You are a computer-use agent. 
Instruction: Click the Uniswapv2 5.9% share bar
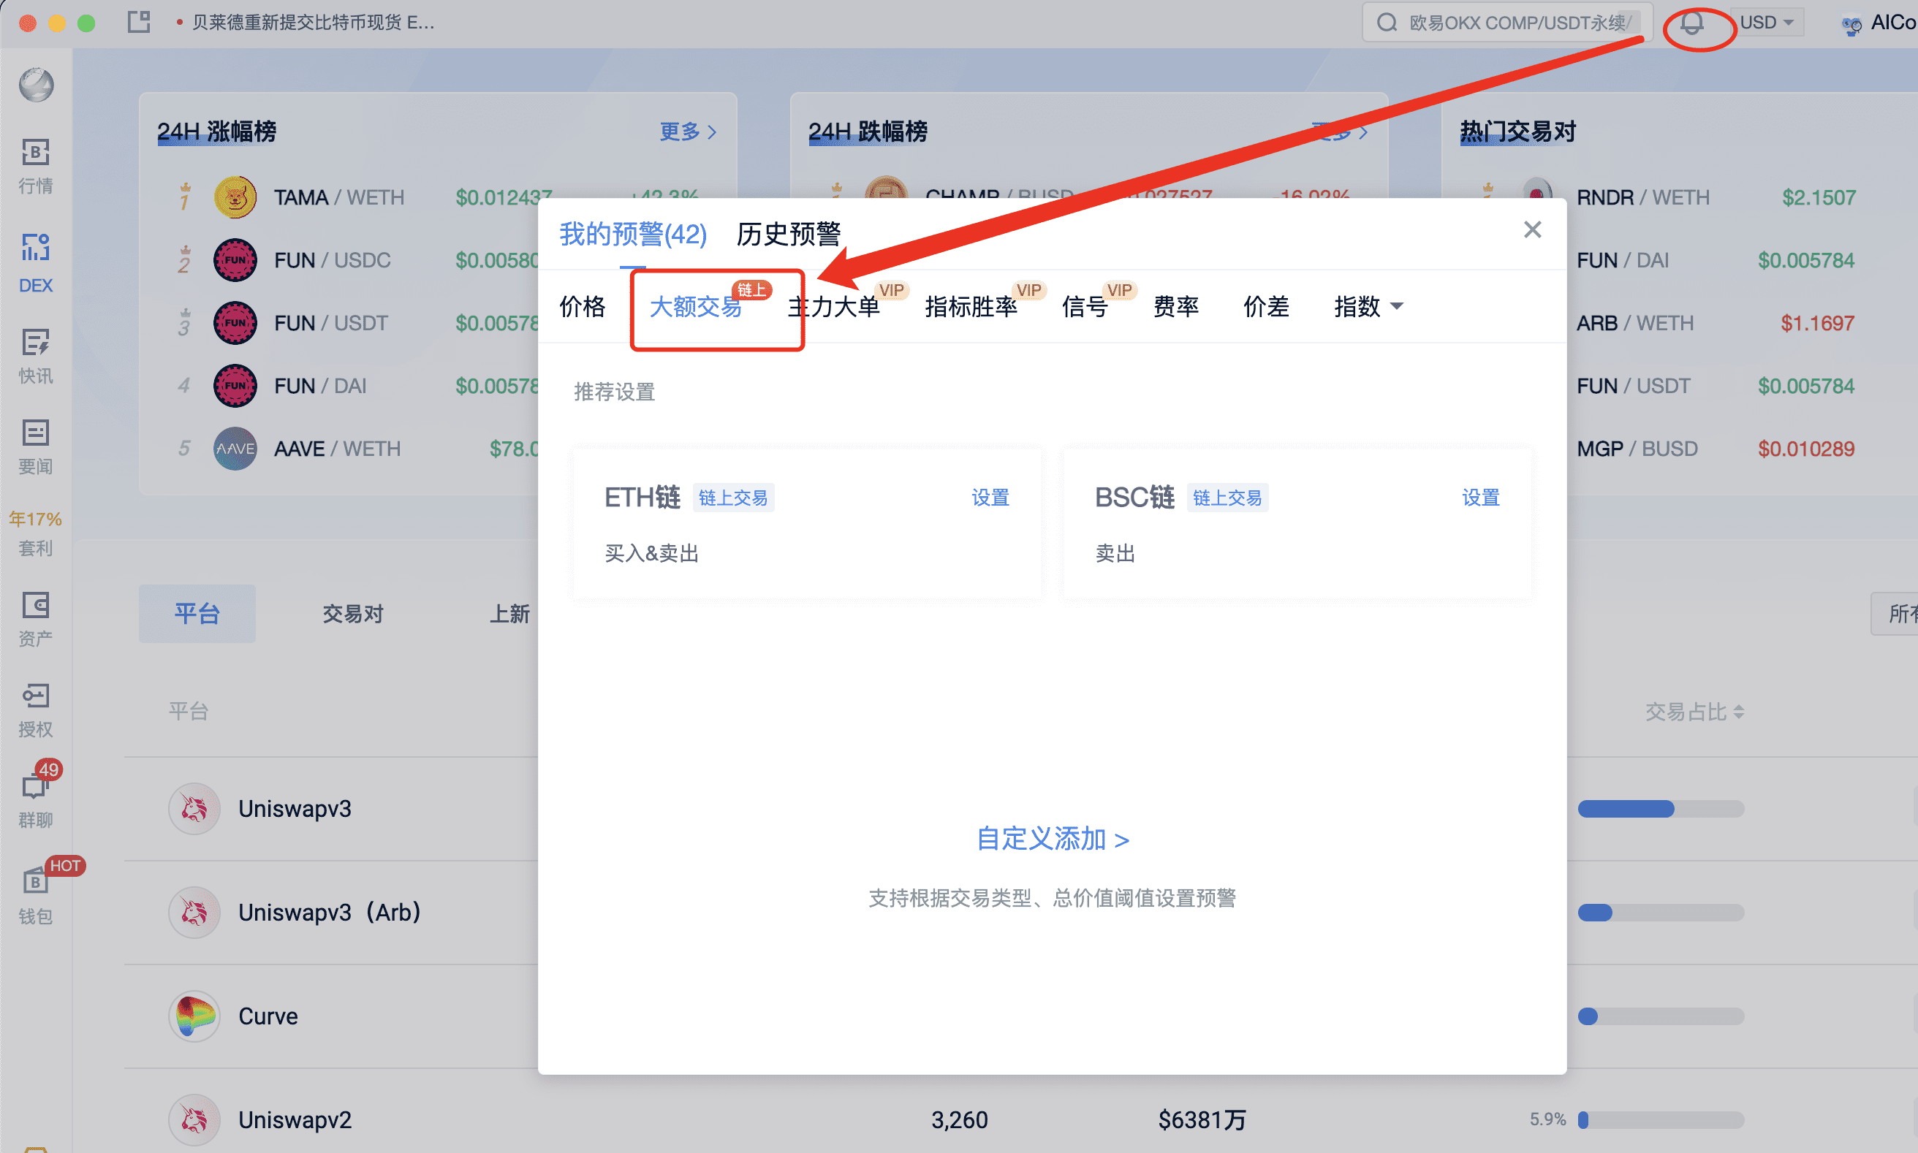point(1661,1119)
